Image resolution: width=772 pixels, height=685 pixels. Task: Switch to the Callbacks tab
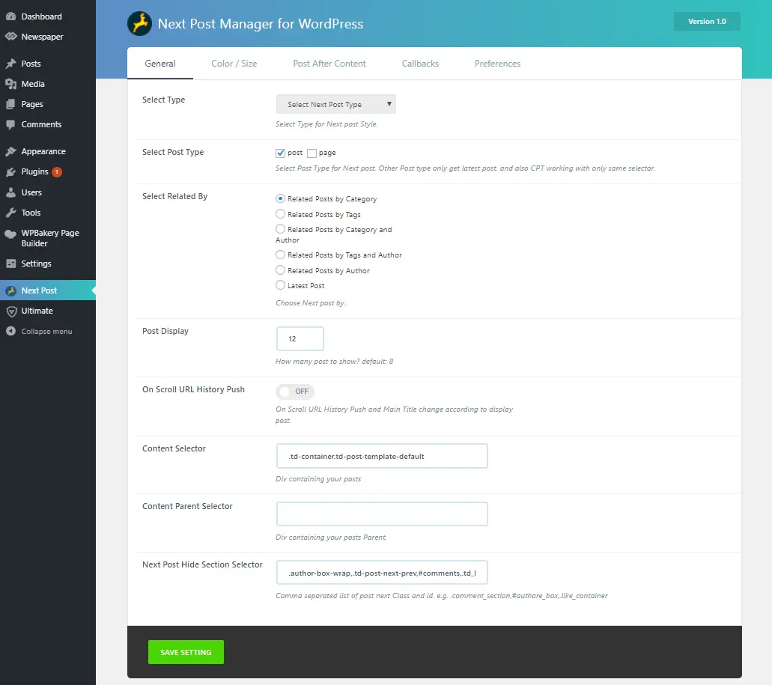point(420,64)
